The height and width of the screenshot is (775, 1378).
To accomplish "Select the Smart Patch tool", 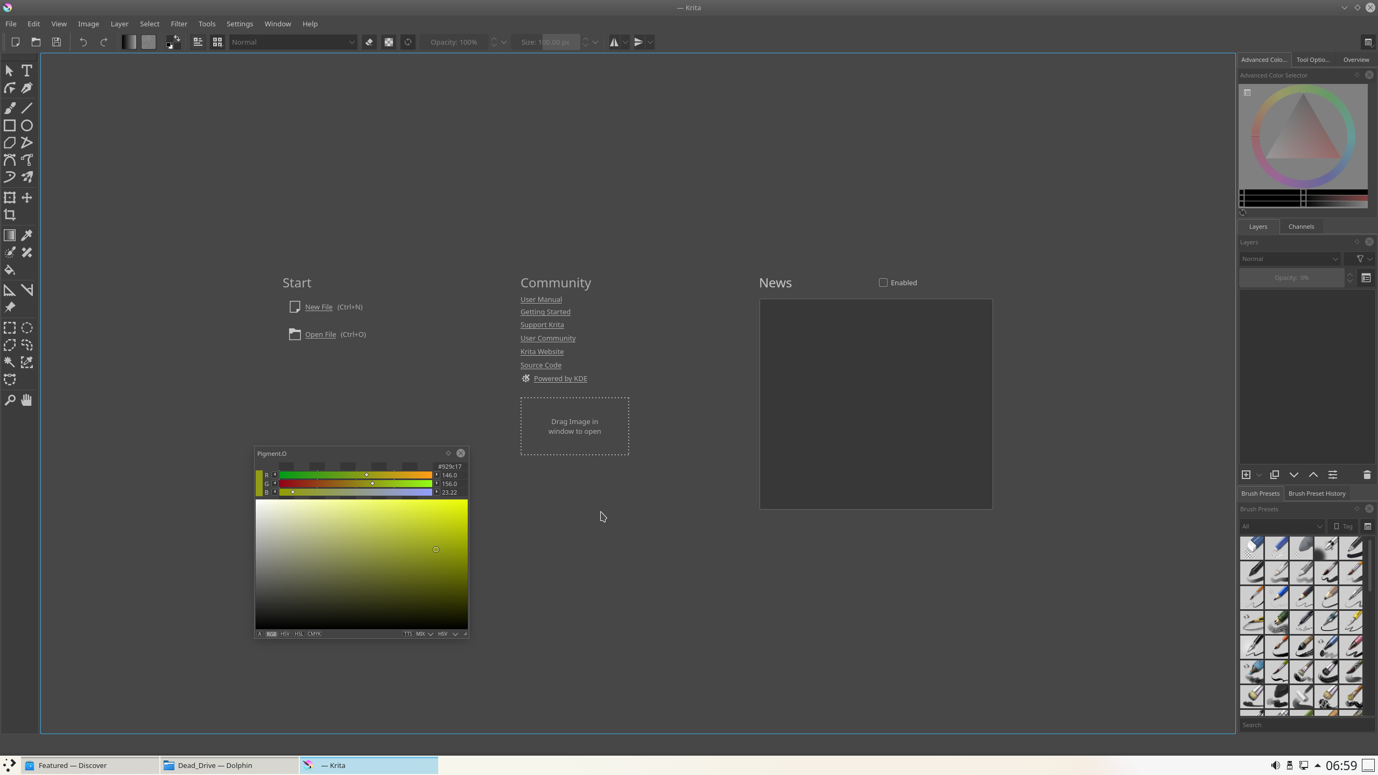I will pos(26,252).
